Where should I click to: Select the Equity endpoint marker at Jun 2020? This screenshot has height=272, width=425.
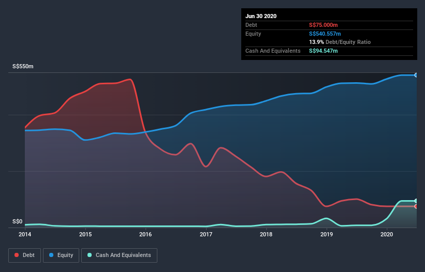pos(416,75)
